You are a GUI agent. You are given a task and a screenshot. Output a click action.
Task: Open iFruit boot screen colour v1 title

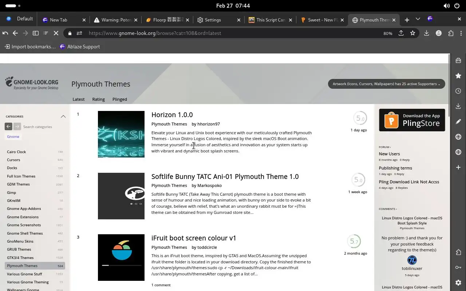(x=194, y=238)
